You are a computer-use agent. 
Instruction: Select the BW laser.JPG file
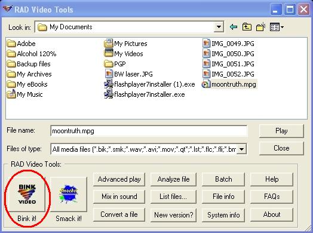(x=129, y=74)
